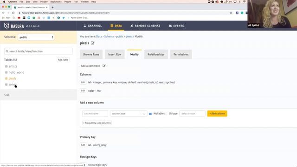Open the Relationships tab
This screenshot has height=167, width=297.
pos(156,54)
